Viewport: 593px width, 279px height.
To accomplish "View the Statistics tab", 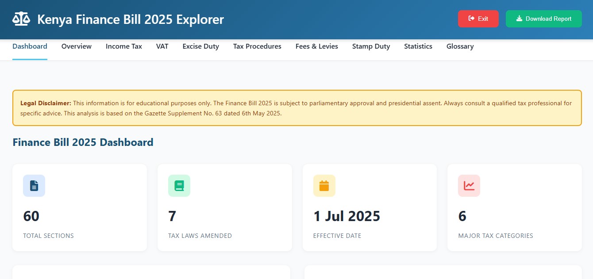I will (418, 46).
